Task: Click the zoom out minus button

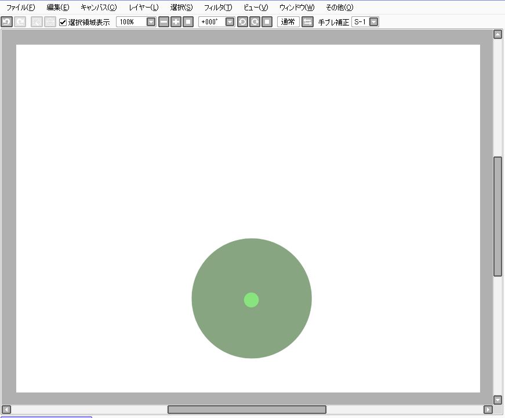Action: pyautogui.click(x=164, y=22)
